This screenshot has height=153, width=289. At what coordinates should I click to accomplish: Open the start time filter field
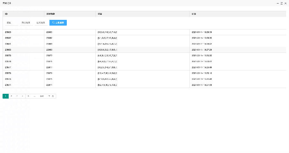(x=26, y=23)
